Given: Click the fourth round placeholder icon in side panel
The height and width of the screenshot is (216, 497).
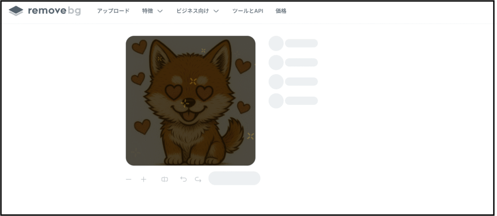Looking at the screenshot, I should coord(276,101).
